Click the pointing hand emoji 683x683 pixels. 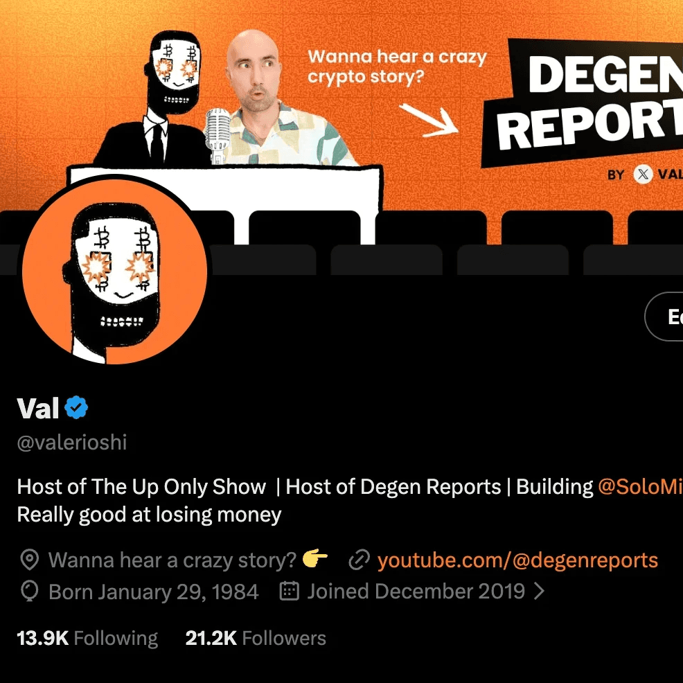pyautogui.click(x=315, y=559)
